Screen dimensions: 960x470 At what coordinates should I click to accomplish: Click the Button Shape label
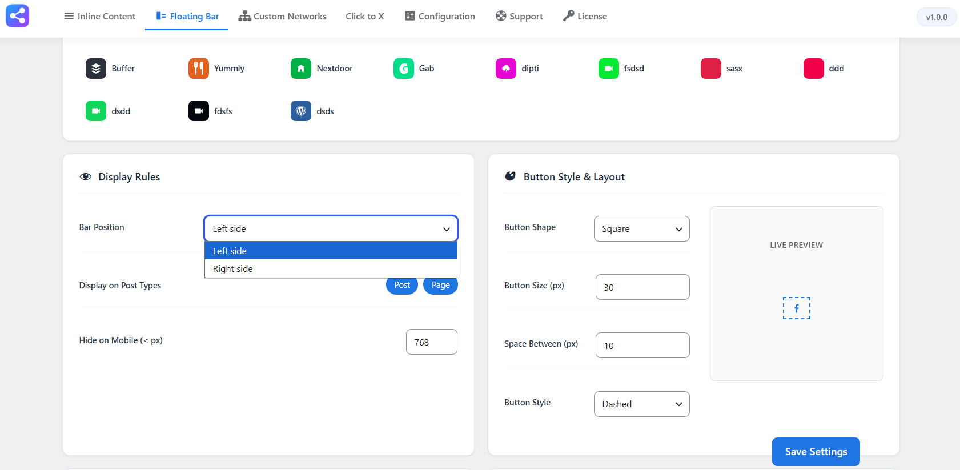point(530,227)
